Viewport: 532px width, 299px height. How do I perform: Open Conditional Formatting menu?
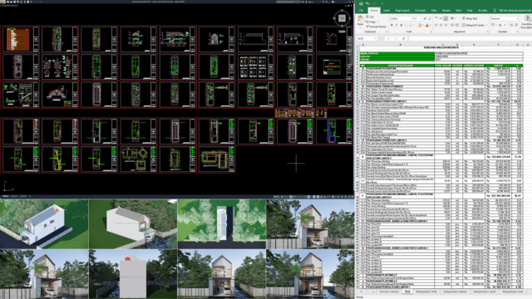click(527, 22)
